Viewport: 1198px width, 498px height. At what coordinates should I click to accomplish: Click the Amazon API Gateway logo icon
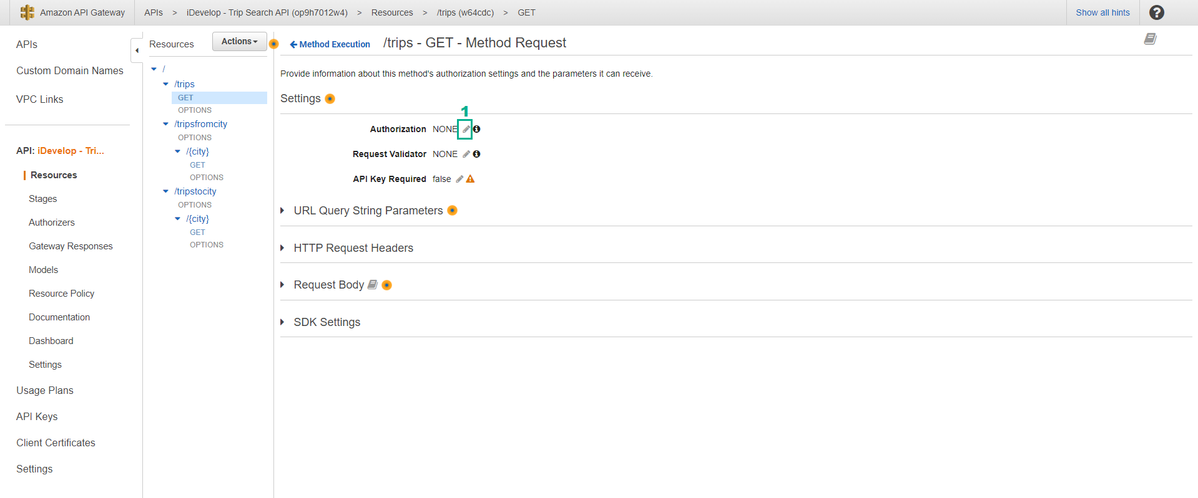[27, 12]
